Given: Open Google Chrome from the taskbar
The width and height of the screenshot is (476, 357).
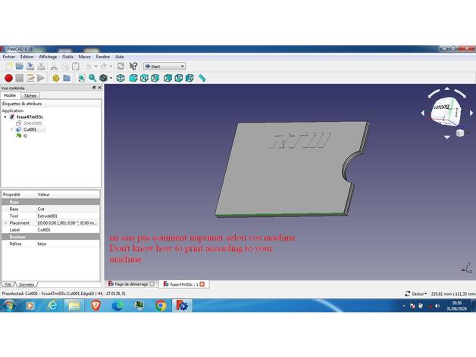Looking at the screenshot, I should pos(161,306).
